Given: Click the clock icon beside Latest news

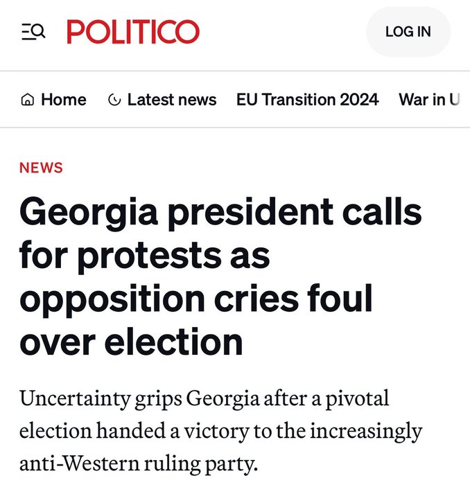Looking at the screenshot, I should coord(114,100).
